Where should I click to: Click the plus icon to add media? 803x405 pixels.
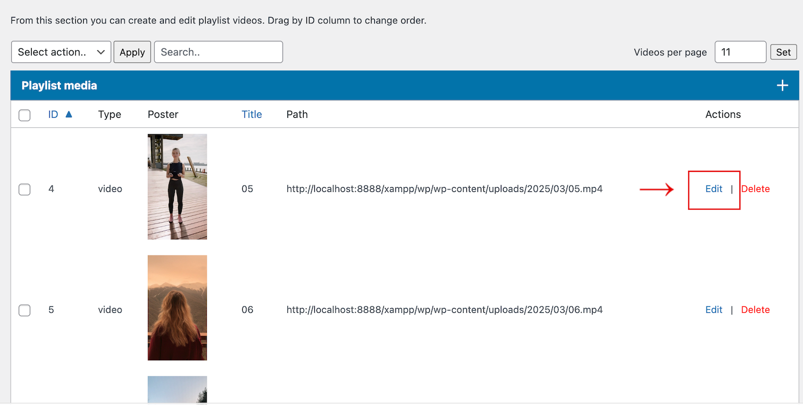point(782,85)
